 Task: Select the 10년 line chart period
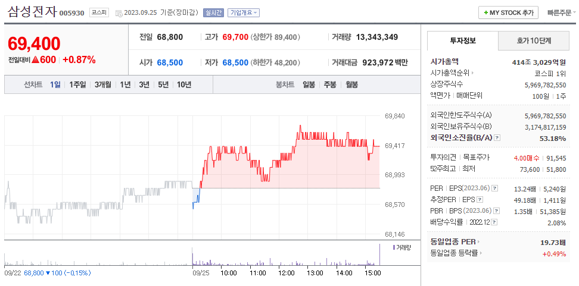click(x=184, y=85)
